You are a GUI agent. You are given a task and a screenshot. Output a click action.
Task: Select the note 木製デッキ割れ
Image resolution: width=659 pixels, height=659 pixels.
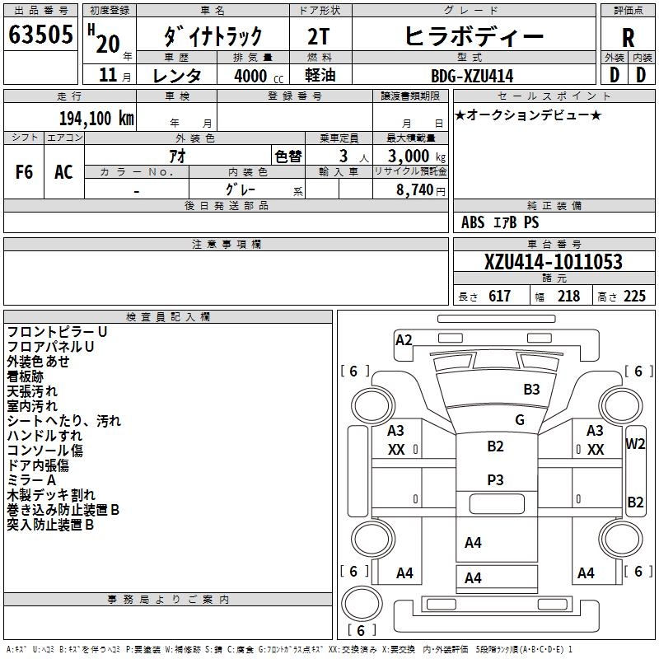tap(51, 495)
